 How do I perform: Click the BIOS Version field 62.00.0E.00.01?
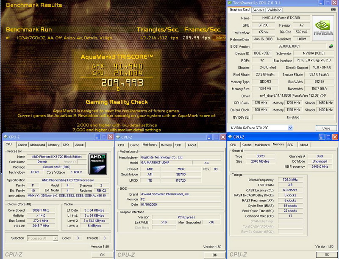click(x=289, y=46)
